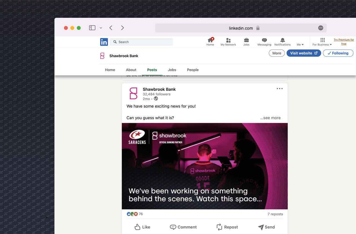
Task: Open the post's three-dot options menu
Action: pos(280,89)
